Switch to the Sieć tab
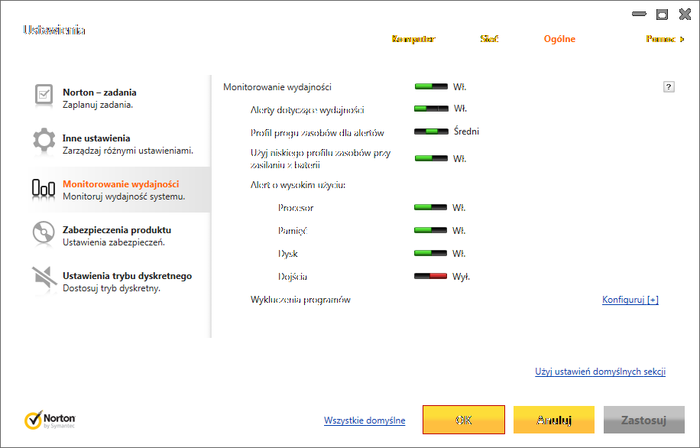Image resolution: width=700 pixels, height=448 pixels. pos(489,39)
